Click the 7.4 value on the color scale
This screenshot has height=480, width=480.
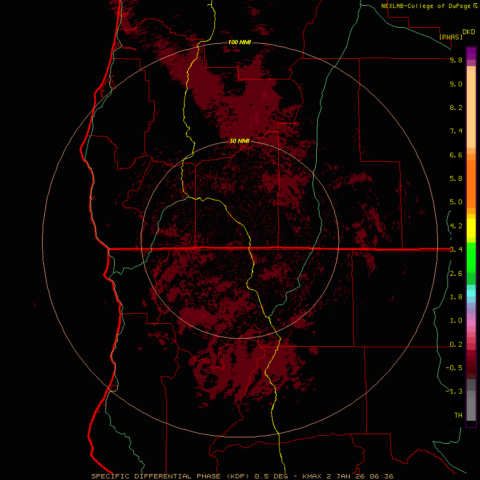click(x=456, y=131)
